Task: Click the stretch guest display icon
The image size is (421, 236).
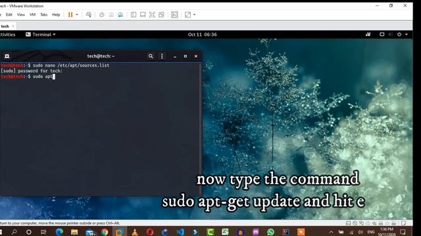Action: (188, 14)
